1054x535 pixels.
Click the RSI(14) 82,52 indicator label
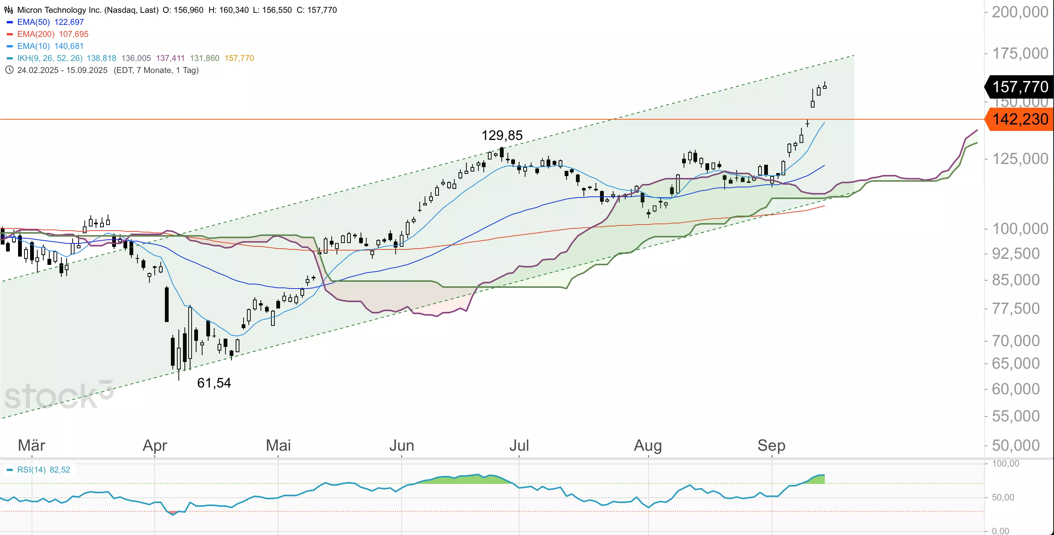pos(44,470)
